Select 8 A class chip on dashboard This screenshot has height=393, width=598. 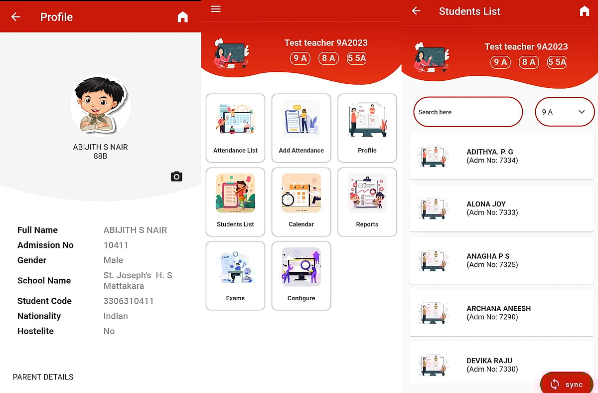click(328, 58)
